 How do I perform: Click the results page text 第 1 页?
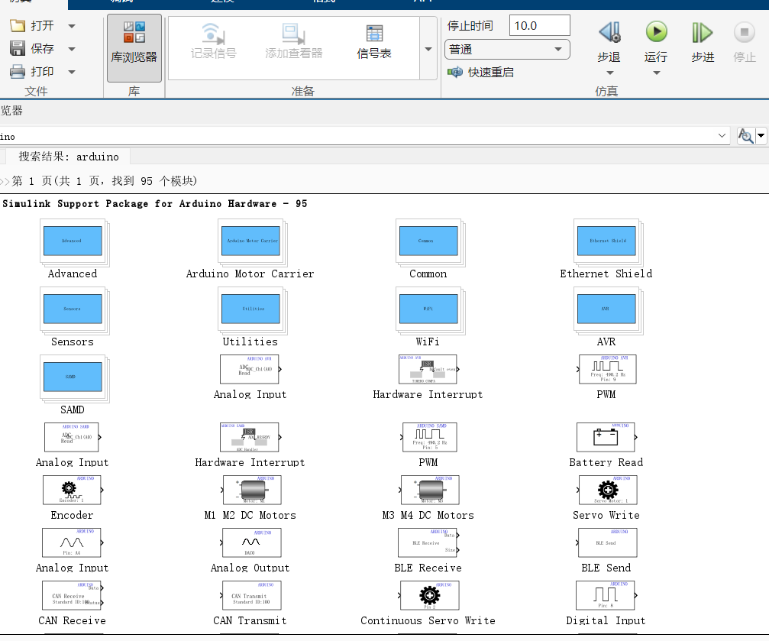31,181
